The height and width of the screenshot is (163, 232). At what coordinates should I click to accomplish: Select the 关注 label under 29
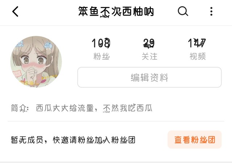point(149,57)
